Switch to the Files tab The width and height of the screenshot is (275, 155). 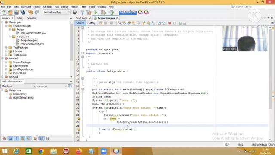20,18
